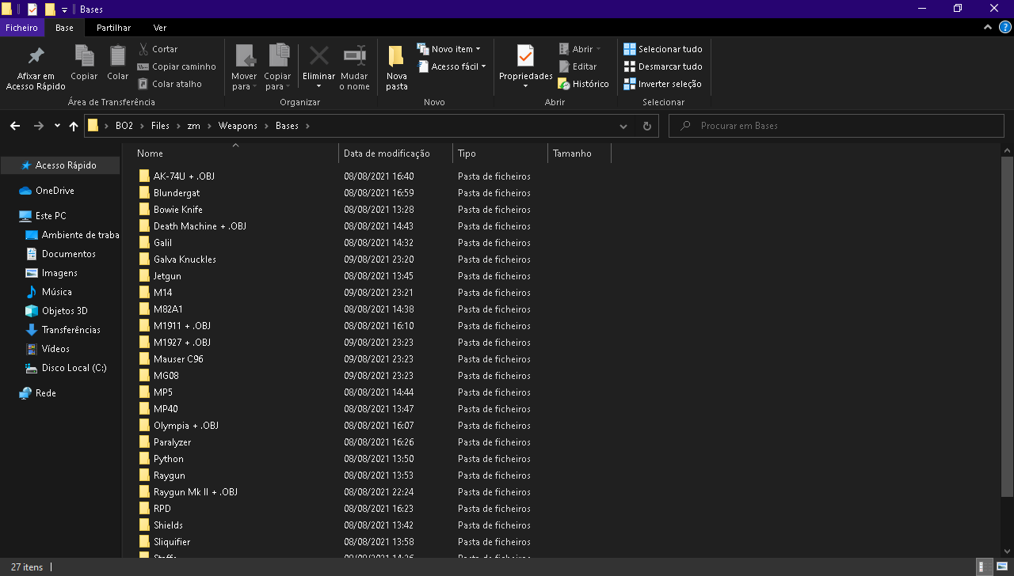Viewport: 1014px width, 576px height.
Task: Open Mover para dropdown button
Action: point(244,68)
